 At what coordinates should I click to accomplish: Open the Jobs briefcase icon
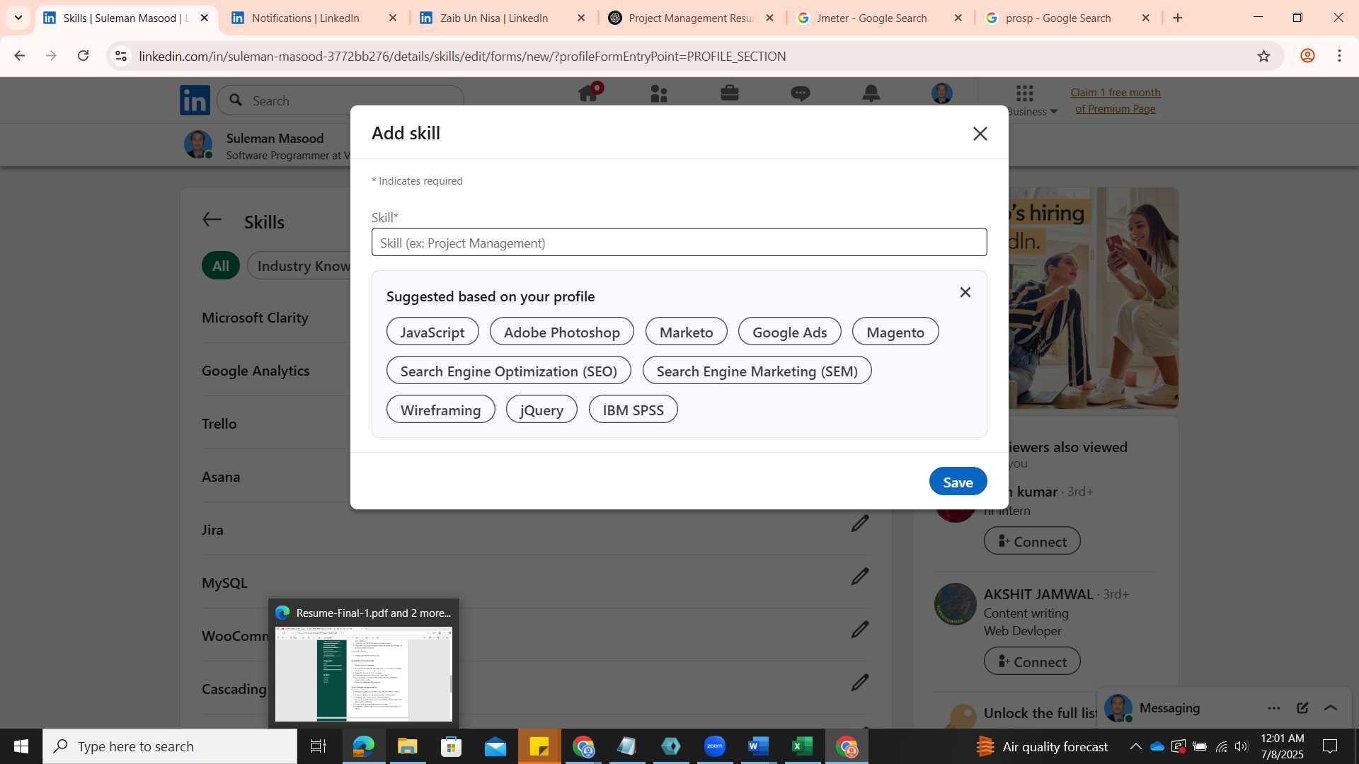[x=730, y=93]
